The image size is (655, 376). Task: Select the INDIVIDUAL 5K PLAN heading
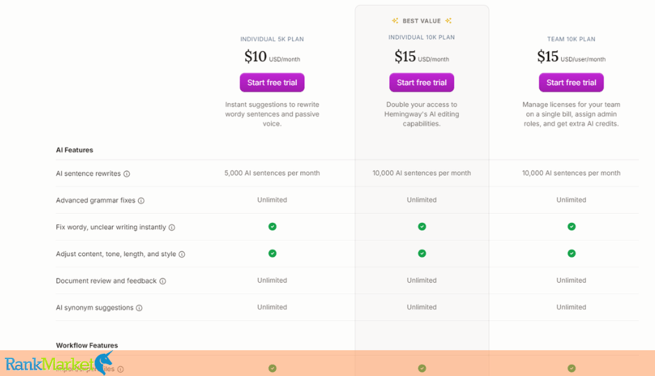pos(272,39)
